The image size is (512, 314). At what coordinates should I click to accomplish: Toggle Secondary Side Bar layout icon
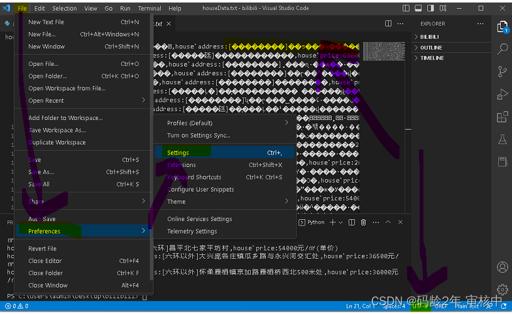point(430,8)
